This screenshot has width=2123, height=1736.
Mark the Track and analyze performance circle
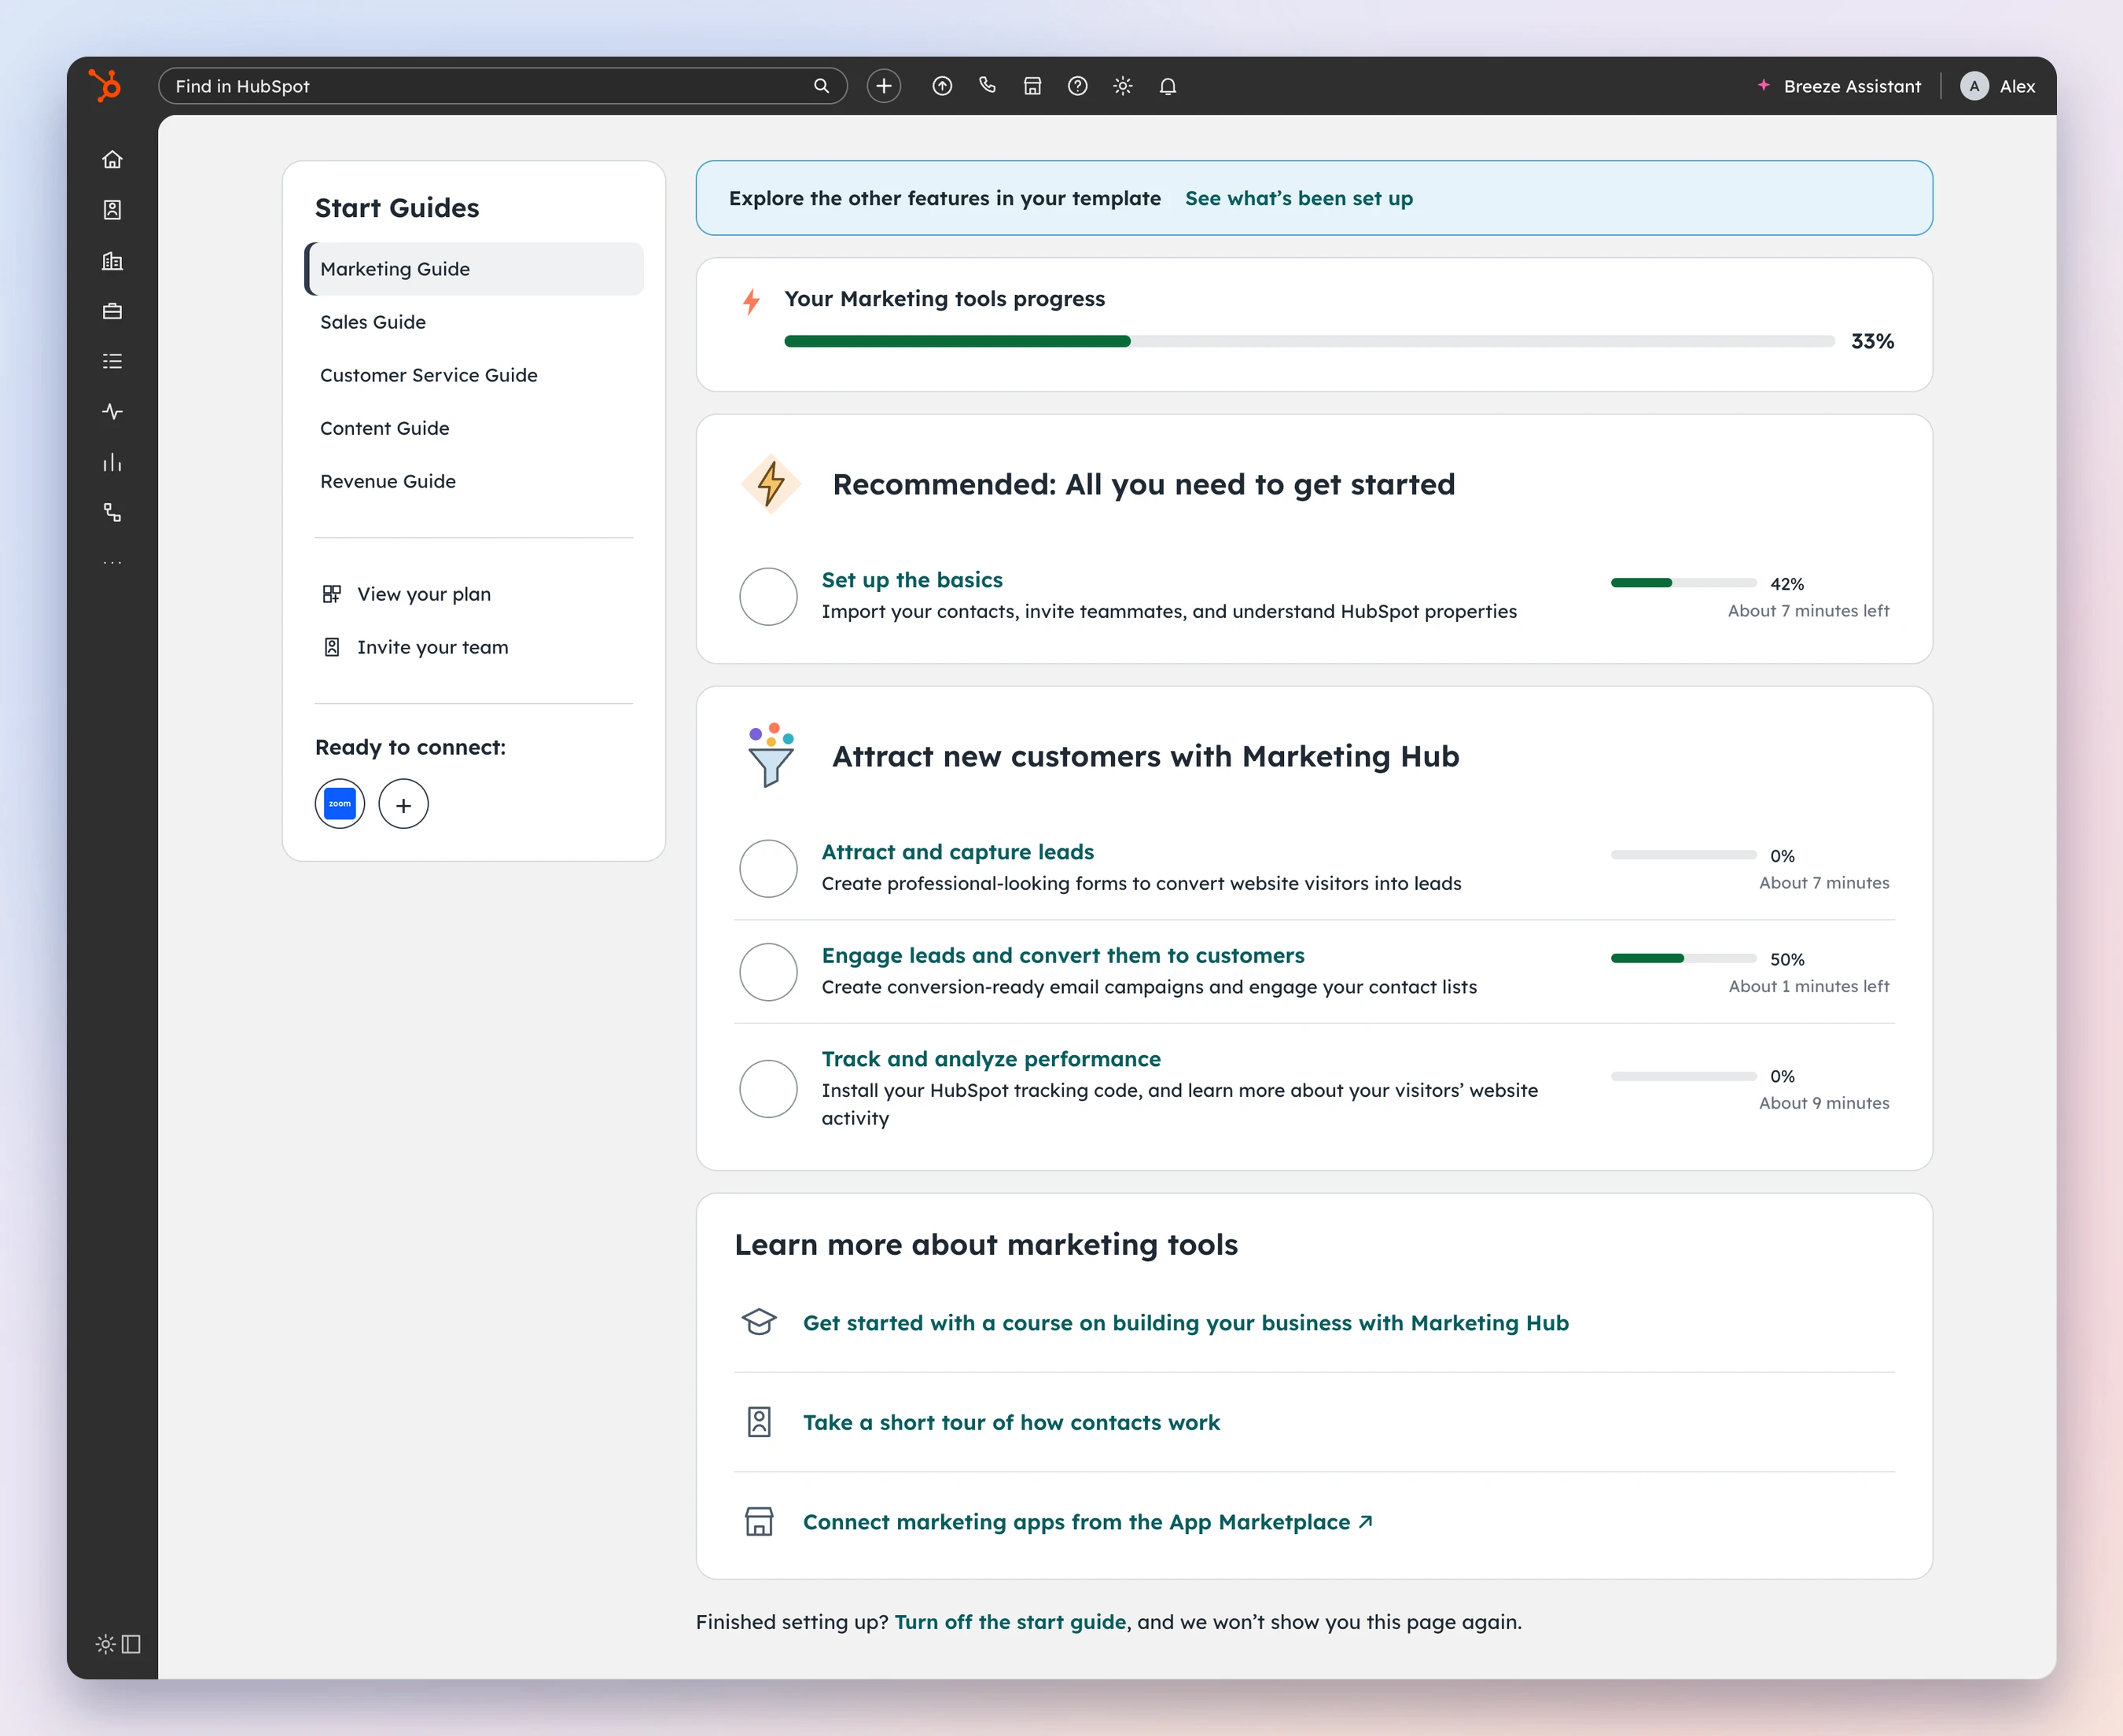(x=768, y=1088)
